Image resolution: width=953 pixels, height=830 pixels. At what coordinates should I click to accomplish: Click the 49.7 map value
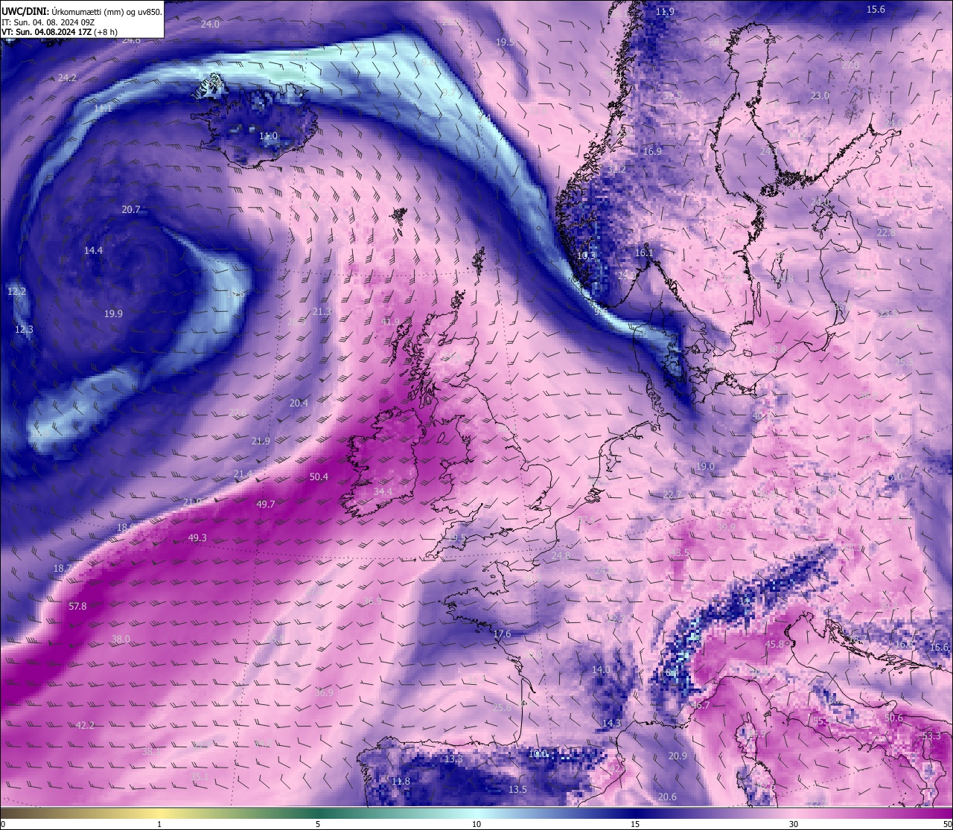tap(266, 505)
